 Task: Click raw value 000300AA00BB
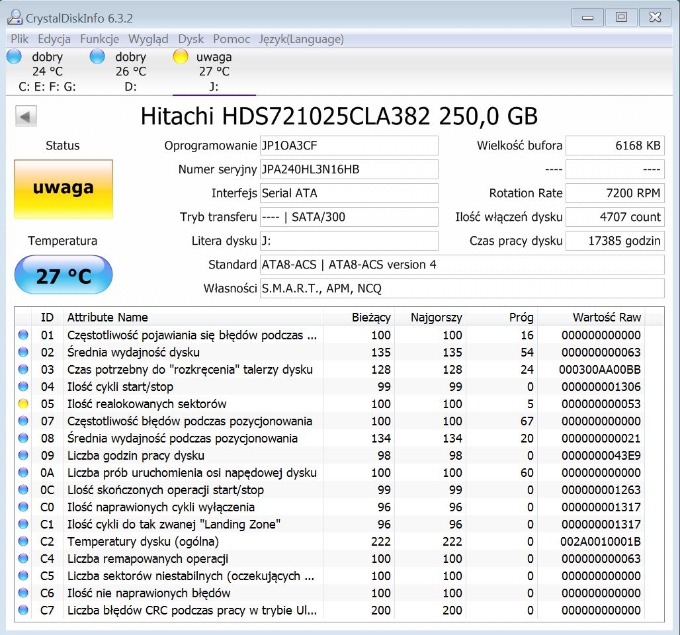600,370
